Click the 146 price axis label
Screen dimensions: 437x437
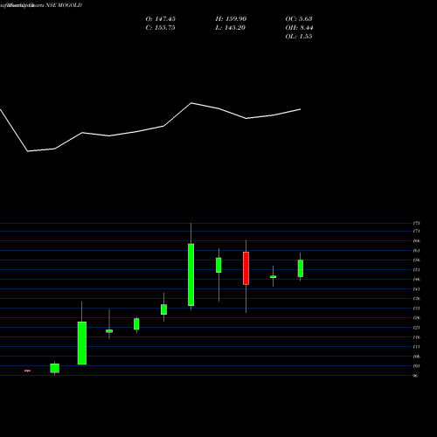(416, 280)
